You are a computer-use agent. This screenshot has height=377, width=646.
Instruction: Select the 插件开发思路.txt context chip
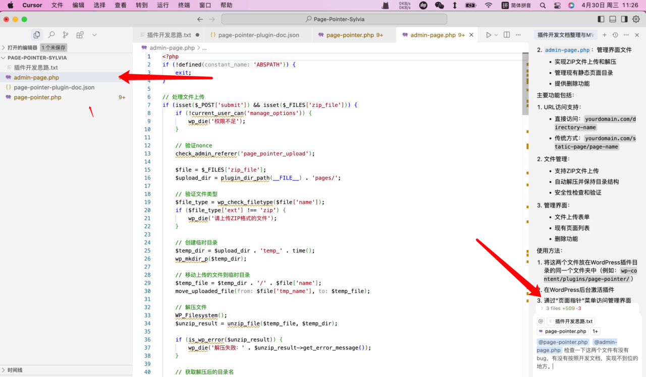click(x=570, y=321)
